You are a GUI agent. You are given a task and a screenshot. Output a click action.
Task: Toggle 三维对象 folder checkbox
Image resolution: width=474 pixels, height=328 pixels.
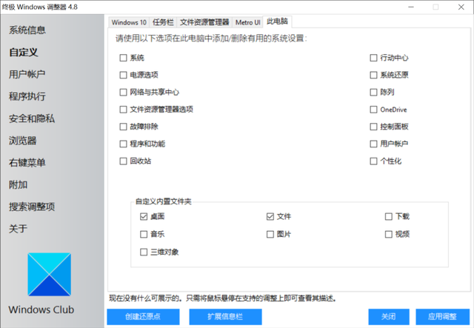(144, 252)
